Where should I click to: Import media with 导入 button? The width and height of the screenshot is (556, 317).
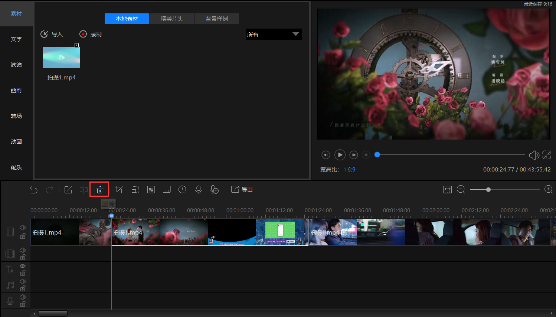click(x=52, y=34)
